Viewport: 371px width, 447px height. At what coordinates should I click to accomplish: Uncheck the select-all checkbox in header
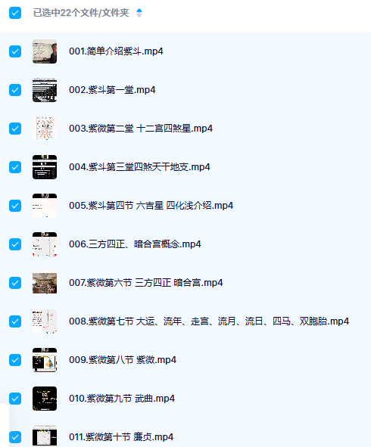pyautogui.click(x=15, y=13)
